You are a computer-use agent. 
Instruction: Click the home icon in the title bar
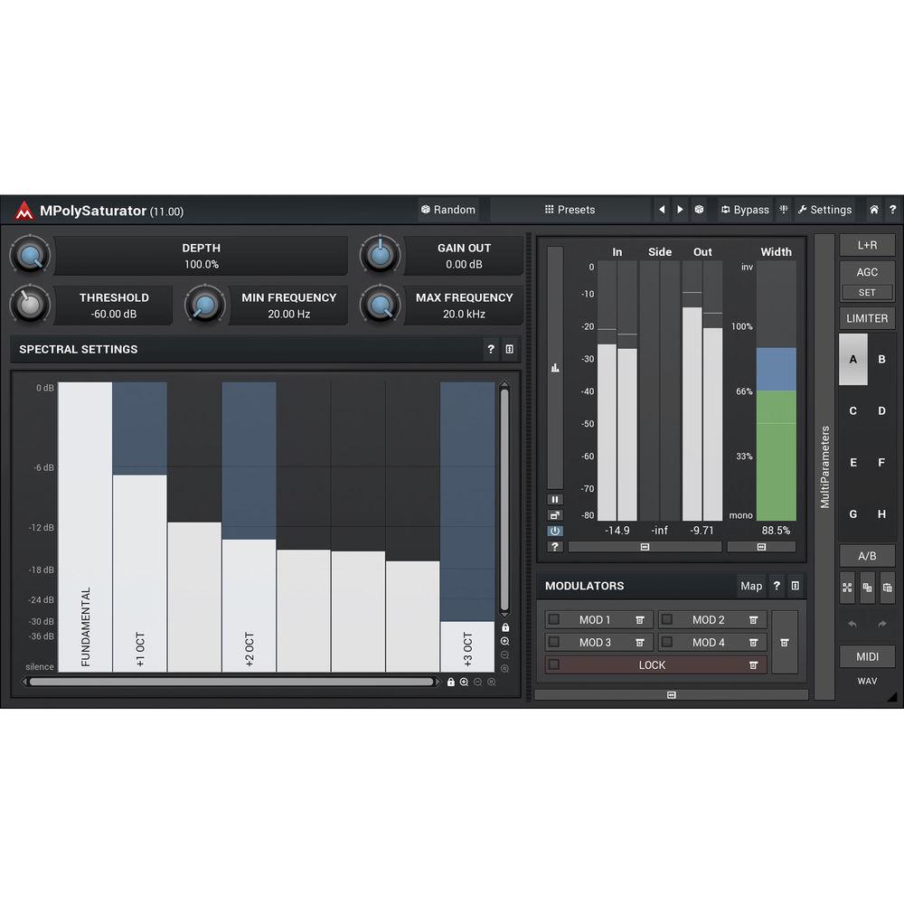click(874, 210)
